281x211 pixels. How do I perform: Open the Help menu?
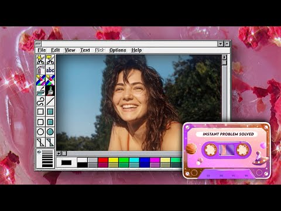(x=136, y=50)
